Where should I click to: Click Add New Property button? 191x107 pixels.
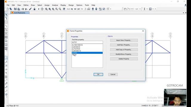pyautogui.click(x=124, y=45)
